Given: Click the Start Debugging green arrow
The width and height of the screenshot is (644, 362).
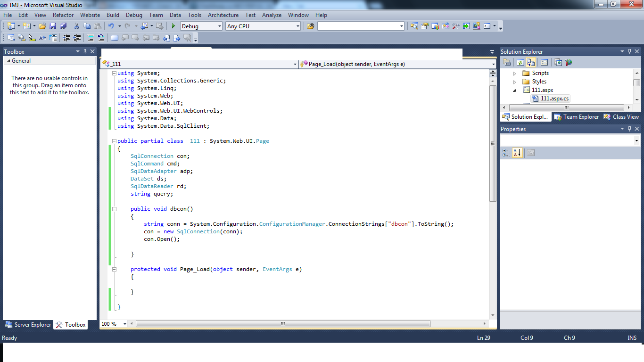Looking at the screenshot, I should click(x=173, y=26).
